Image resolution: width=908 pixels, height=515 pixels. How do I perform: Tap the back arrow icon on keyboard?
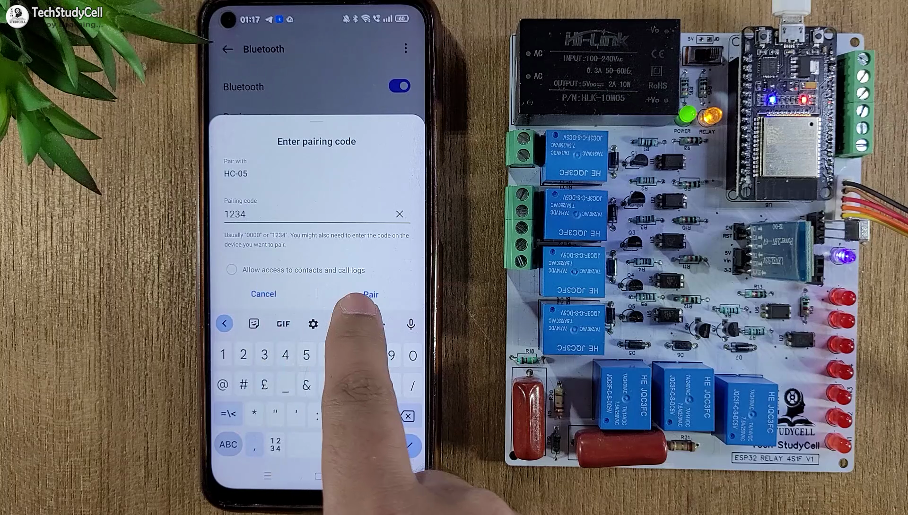(225, 323)
